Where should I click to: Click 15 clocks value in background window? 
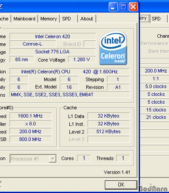[x=156, y=110]
